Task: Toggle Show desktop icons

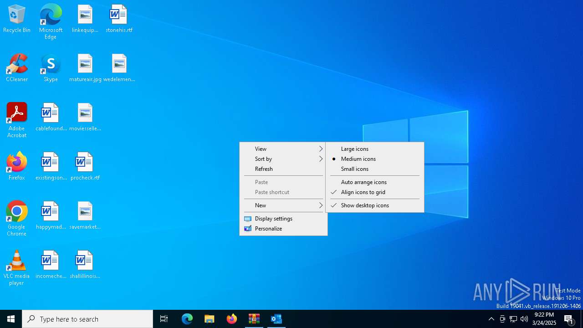Action: [375, 205]
